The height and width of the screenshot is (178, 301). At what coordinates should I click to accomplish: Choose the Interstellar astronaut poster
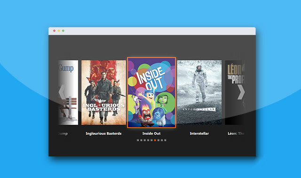[199, 93]
